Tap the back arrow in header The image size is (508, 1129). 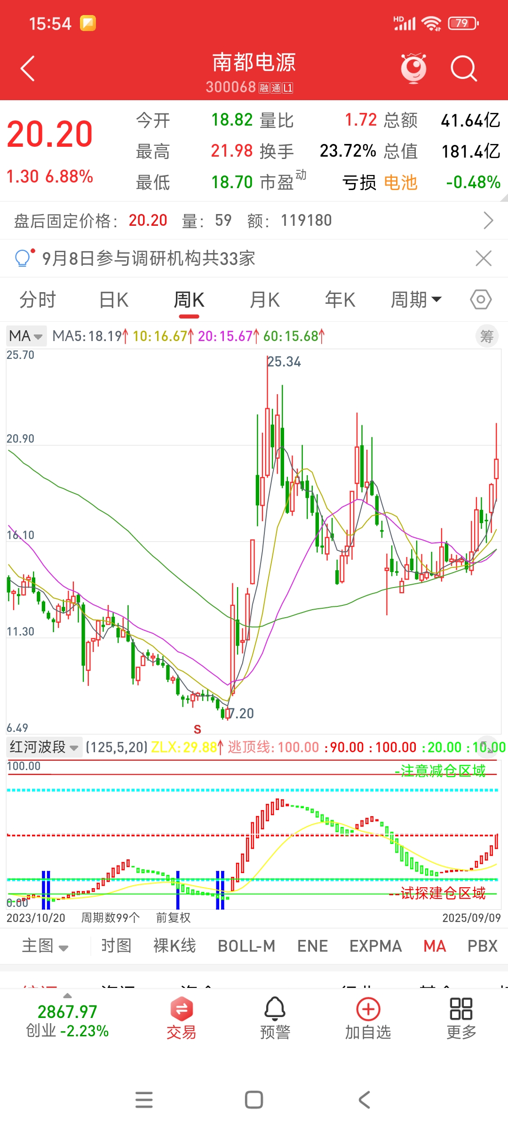click(x=28, y=69)
